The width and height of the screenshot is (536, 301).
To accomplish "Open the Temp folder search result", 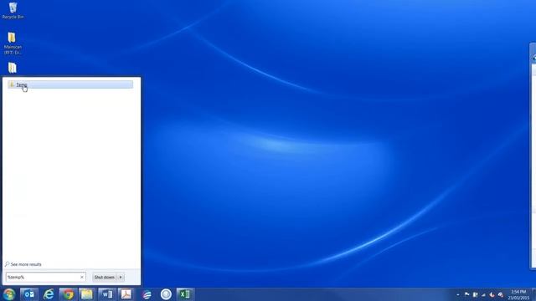I will point(70,84).
